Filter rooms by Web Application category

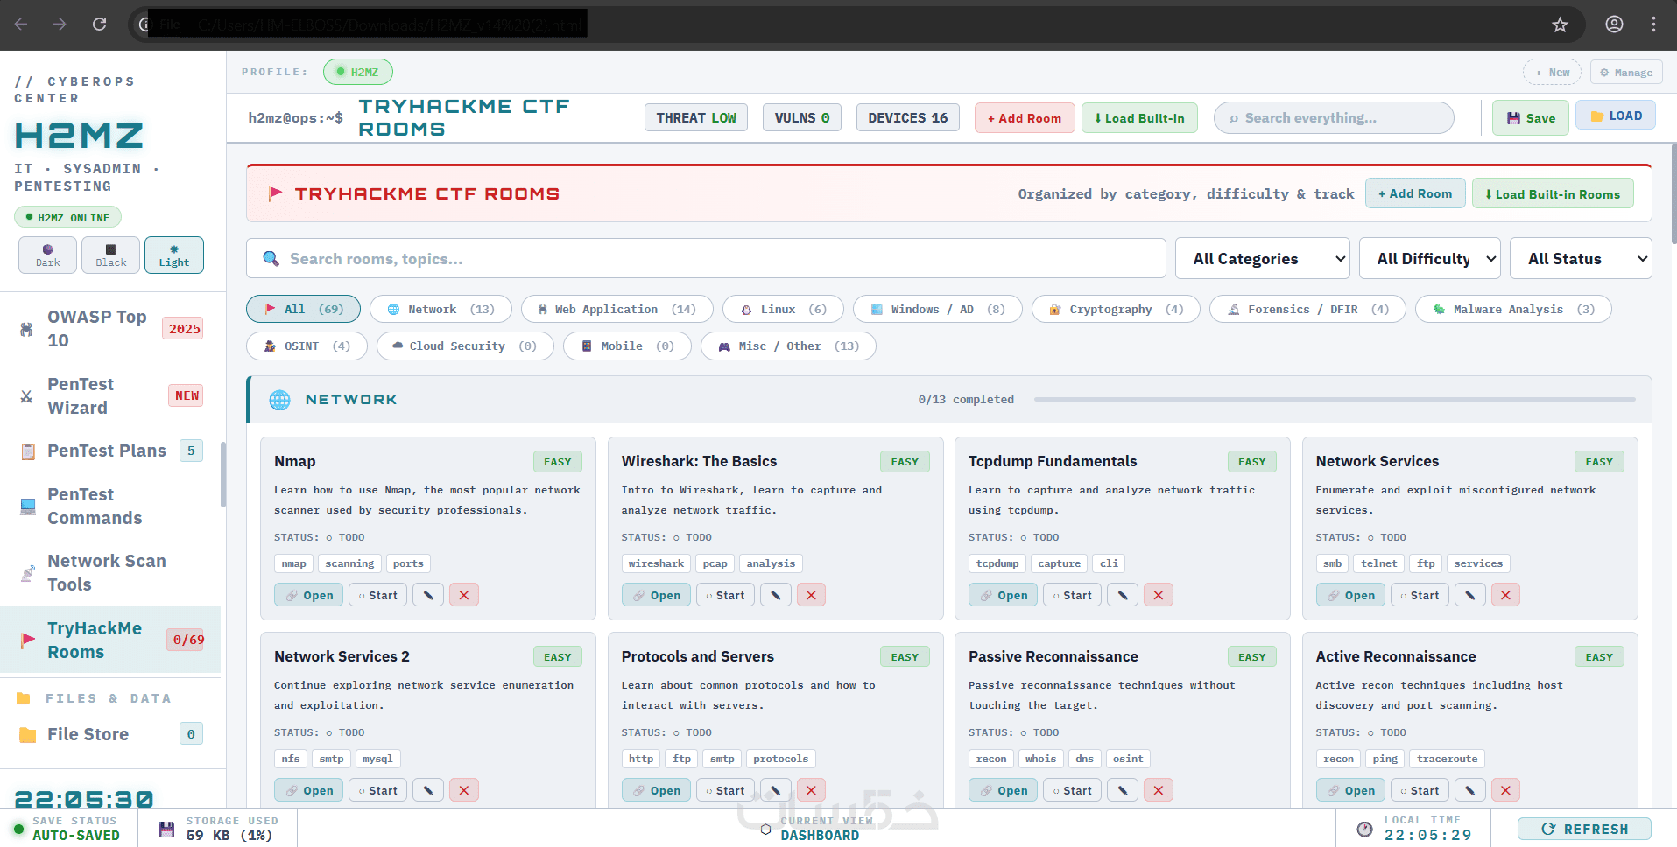(617, 309)
